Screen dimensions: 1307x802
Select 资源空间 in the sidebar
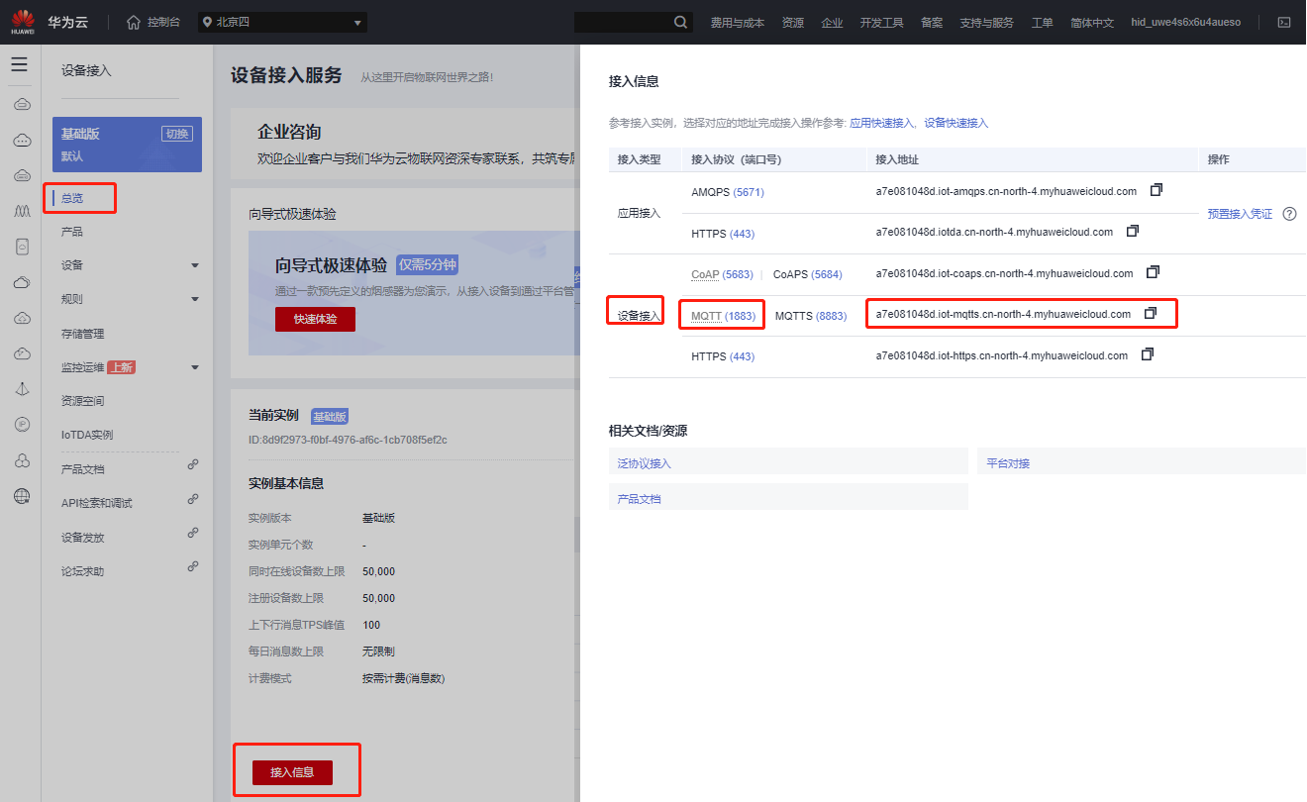82,401
